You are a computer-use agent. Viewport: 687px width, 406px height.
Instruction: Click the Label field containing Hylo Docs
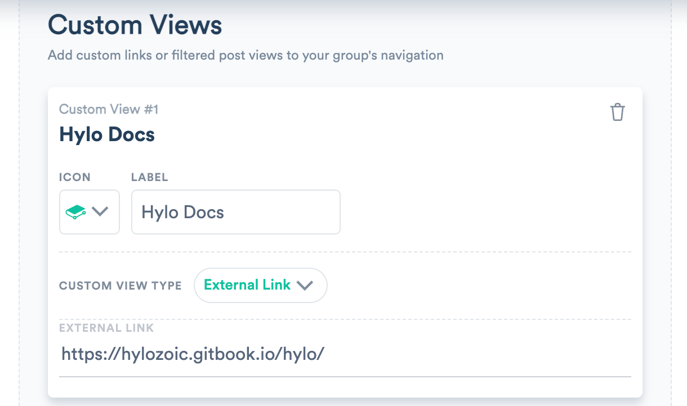[235, 212]
